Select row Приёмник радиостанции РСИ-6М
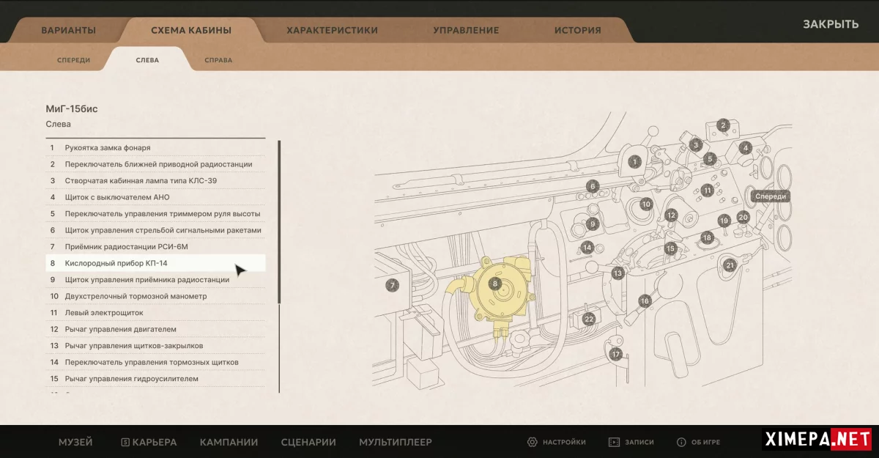 [x=155, y=247]
